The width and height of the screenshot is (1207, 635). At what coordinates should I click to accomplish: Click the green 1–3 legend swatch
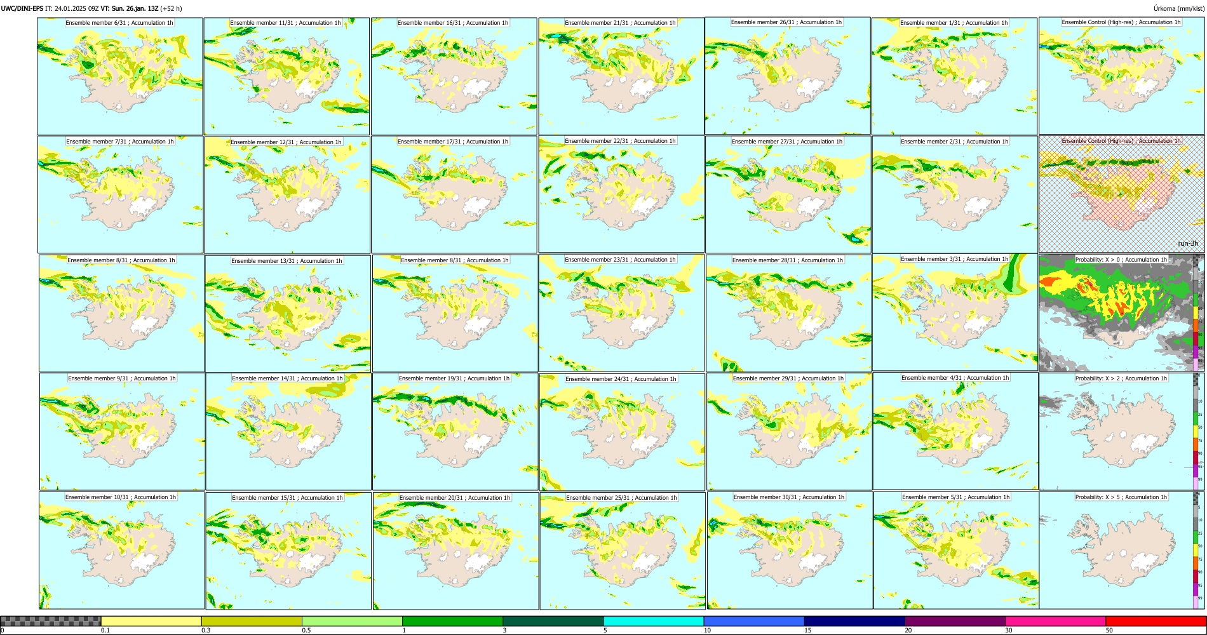pyautogui.click(x=452, y=621)
